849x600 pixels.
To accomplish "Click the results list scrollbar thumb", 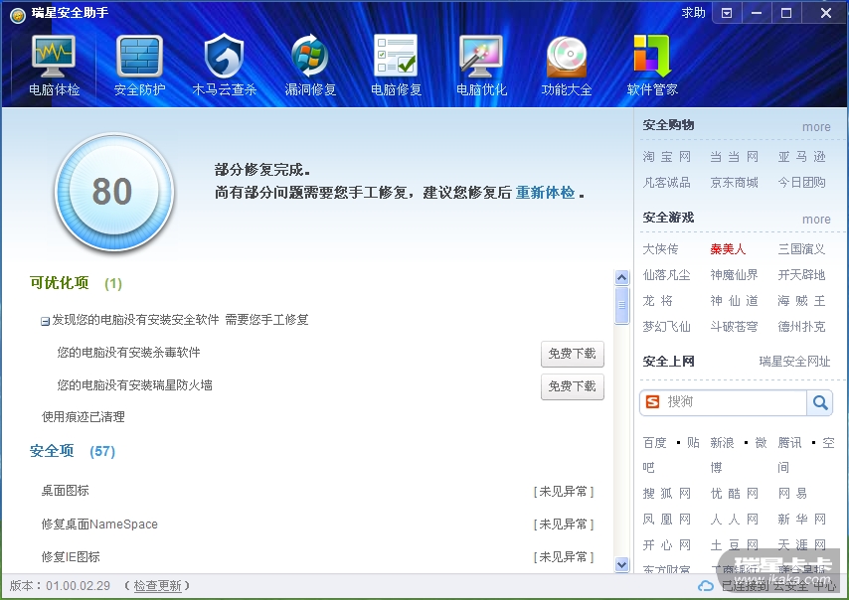I will pyautogui.click(x=621, y=305).
